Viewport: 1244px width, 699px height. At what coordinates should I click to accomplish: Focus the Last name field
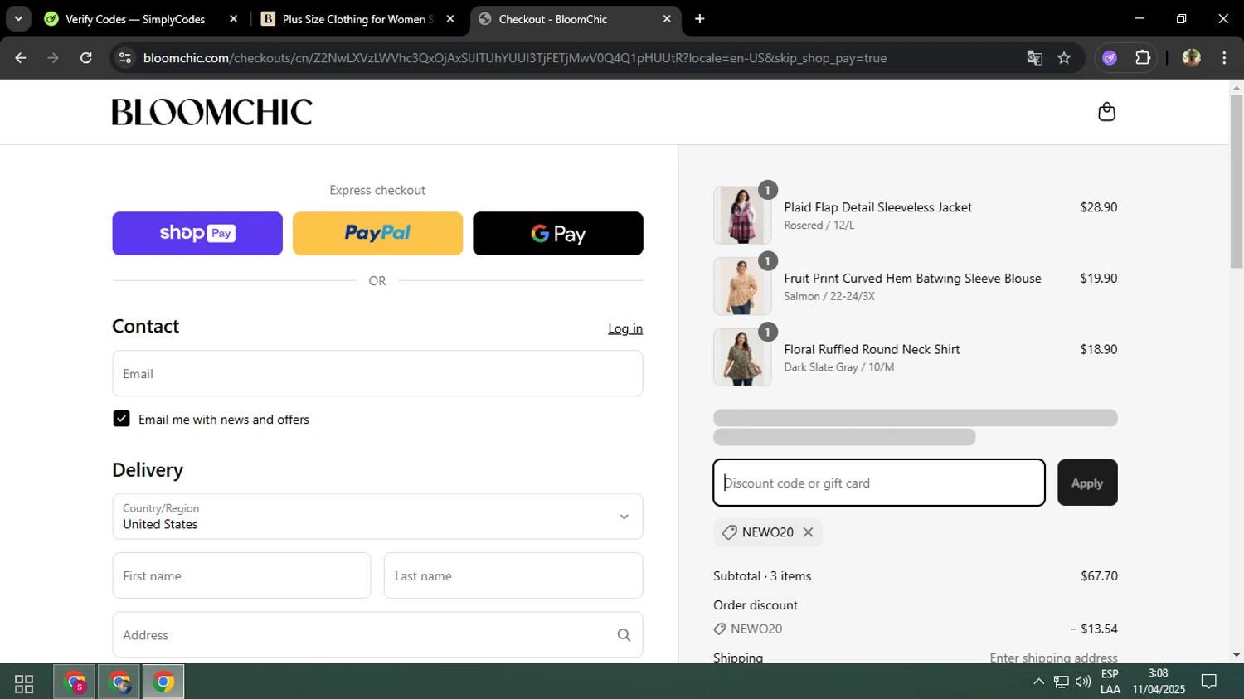[x=513, y=575]
